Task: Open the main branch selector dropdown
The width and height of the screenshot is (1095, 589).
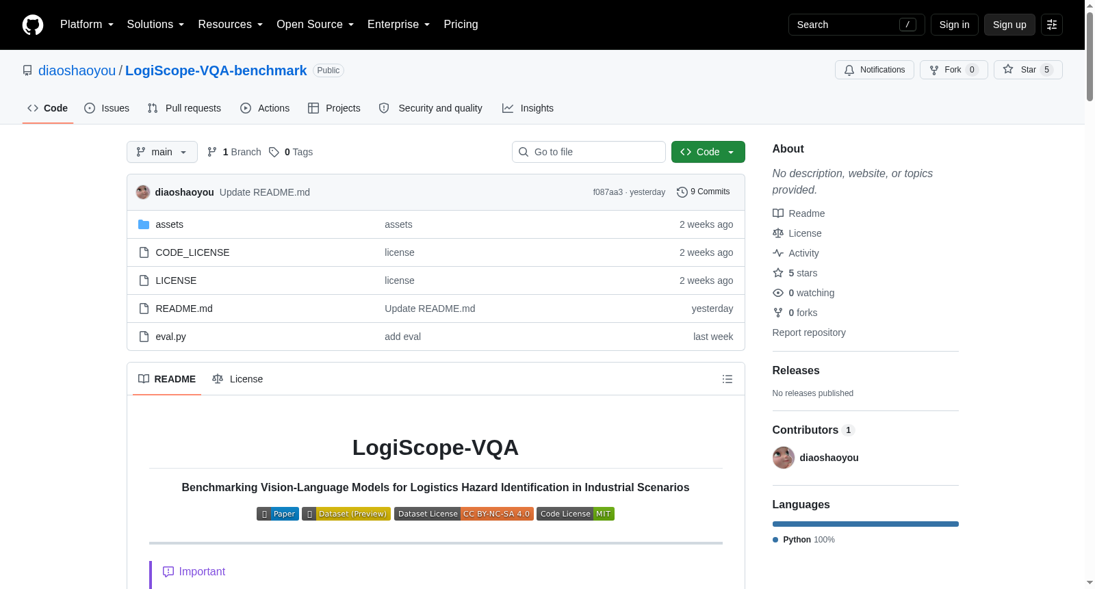Action: coord(162,152)
